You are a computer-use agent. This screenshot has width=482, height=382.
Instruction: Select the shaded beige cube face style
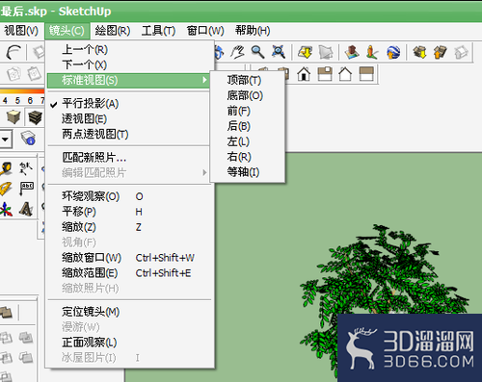13,117
